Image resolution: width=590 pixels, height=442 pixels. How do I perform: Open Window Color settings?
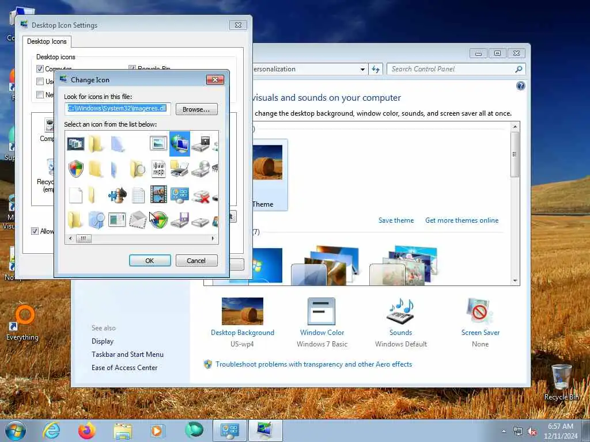322,322
